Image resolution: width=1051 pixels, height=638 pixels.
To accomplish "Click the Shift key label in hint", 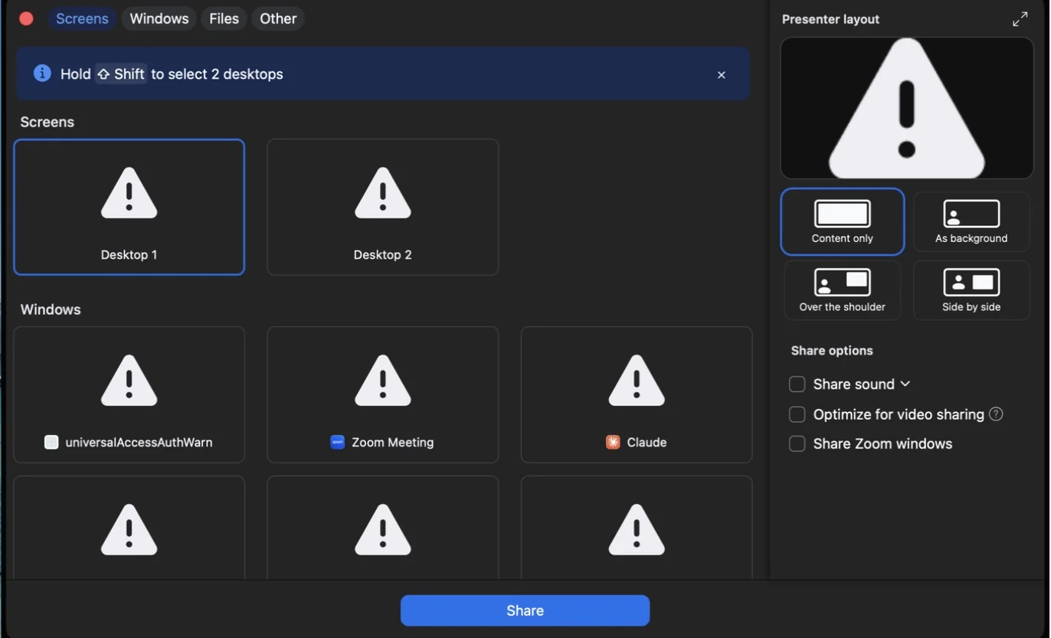I will coord(121,74).
